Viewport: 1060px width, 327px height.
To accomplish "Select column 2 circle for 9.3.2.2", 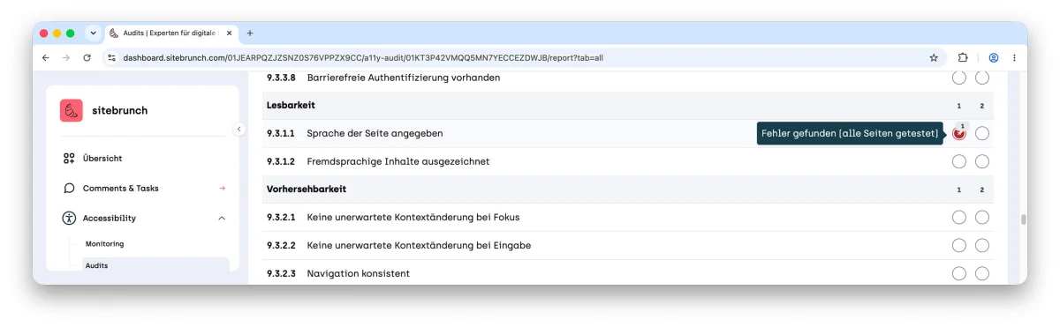I will click(982, 245).
